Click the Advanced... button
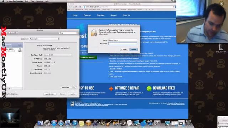Image resolution: width=228 pixels, height=128 pixels. pyautogui.click(x=66, y=87)
